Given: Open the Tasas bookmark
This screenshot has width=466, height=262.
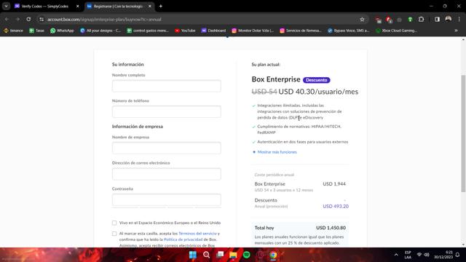Looking at the screenshot, I should (x=37, y=31).
